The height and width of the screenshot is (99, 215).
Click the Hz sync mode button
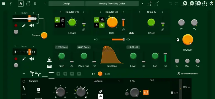pos(39,90)
